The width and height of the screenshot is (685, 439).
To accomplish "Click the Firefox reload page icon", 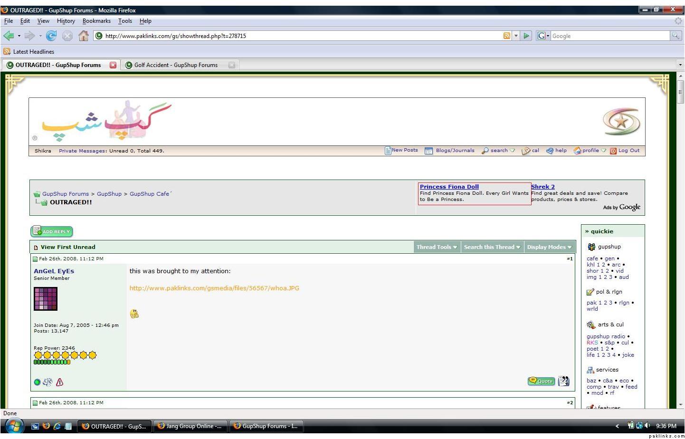I will tap(51, 36).
